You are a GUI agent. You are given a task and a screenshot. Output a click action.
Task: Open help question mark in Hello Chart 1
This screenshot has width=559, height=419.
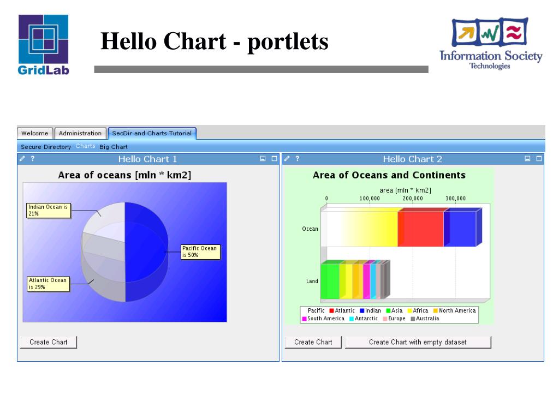[x=32, y=159]
